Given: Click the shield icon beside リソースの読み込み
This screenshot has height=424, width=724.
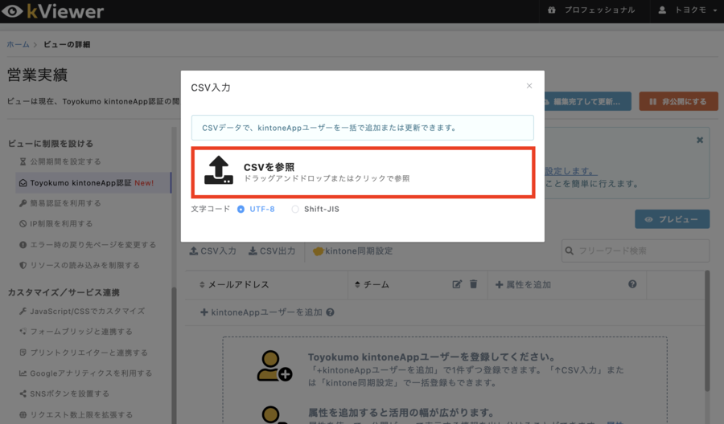Looking at the screenshot, I should click(x=23, y=266).
